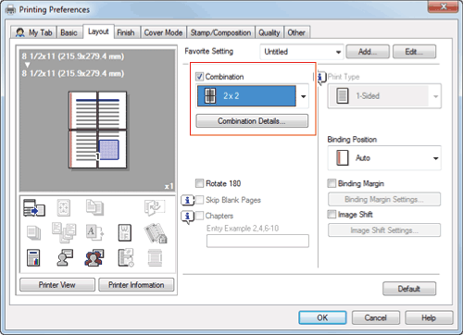
Task: Switch to the Other tab
Action: (296, 32)
